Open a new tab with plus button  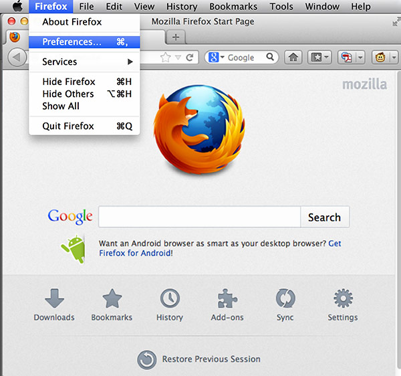tap(176, 37)
